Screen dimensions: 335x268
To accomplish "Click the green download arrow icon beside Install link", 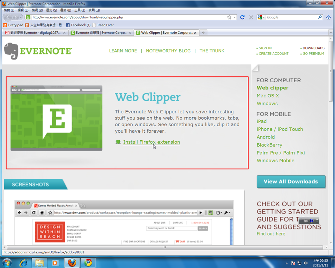I will 118,142.
